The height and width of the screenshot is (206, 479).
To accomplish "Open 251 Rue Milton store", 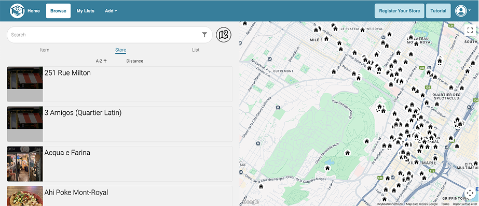I will pyautogui.click(x=120, y=84).
